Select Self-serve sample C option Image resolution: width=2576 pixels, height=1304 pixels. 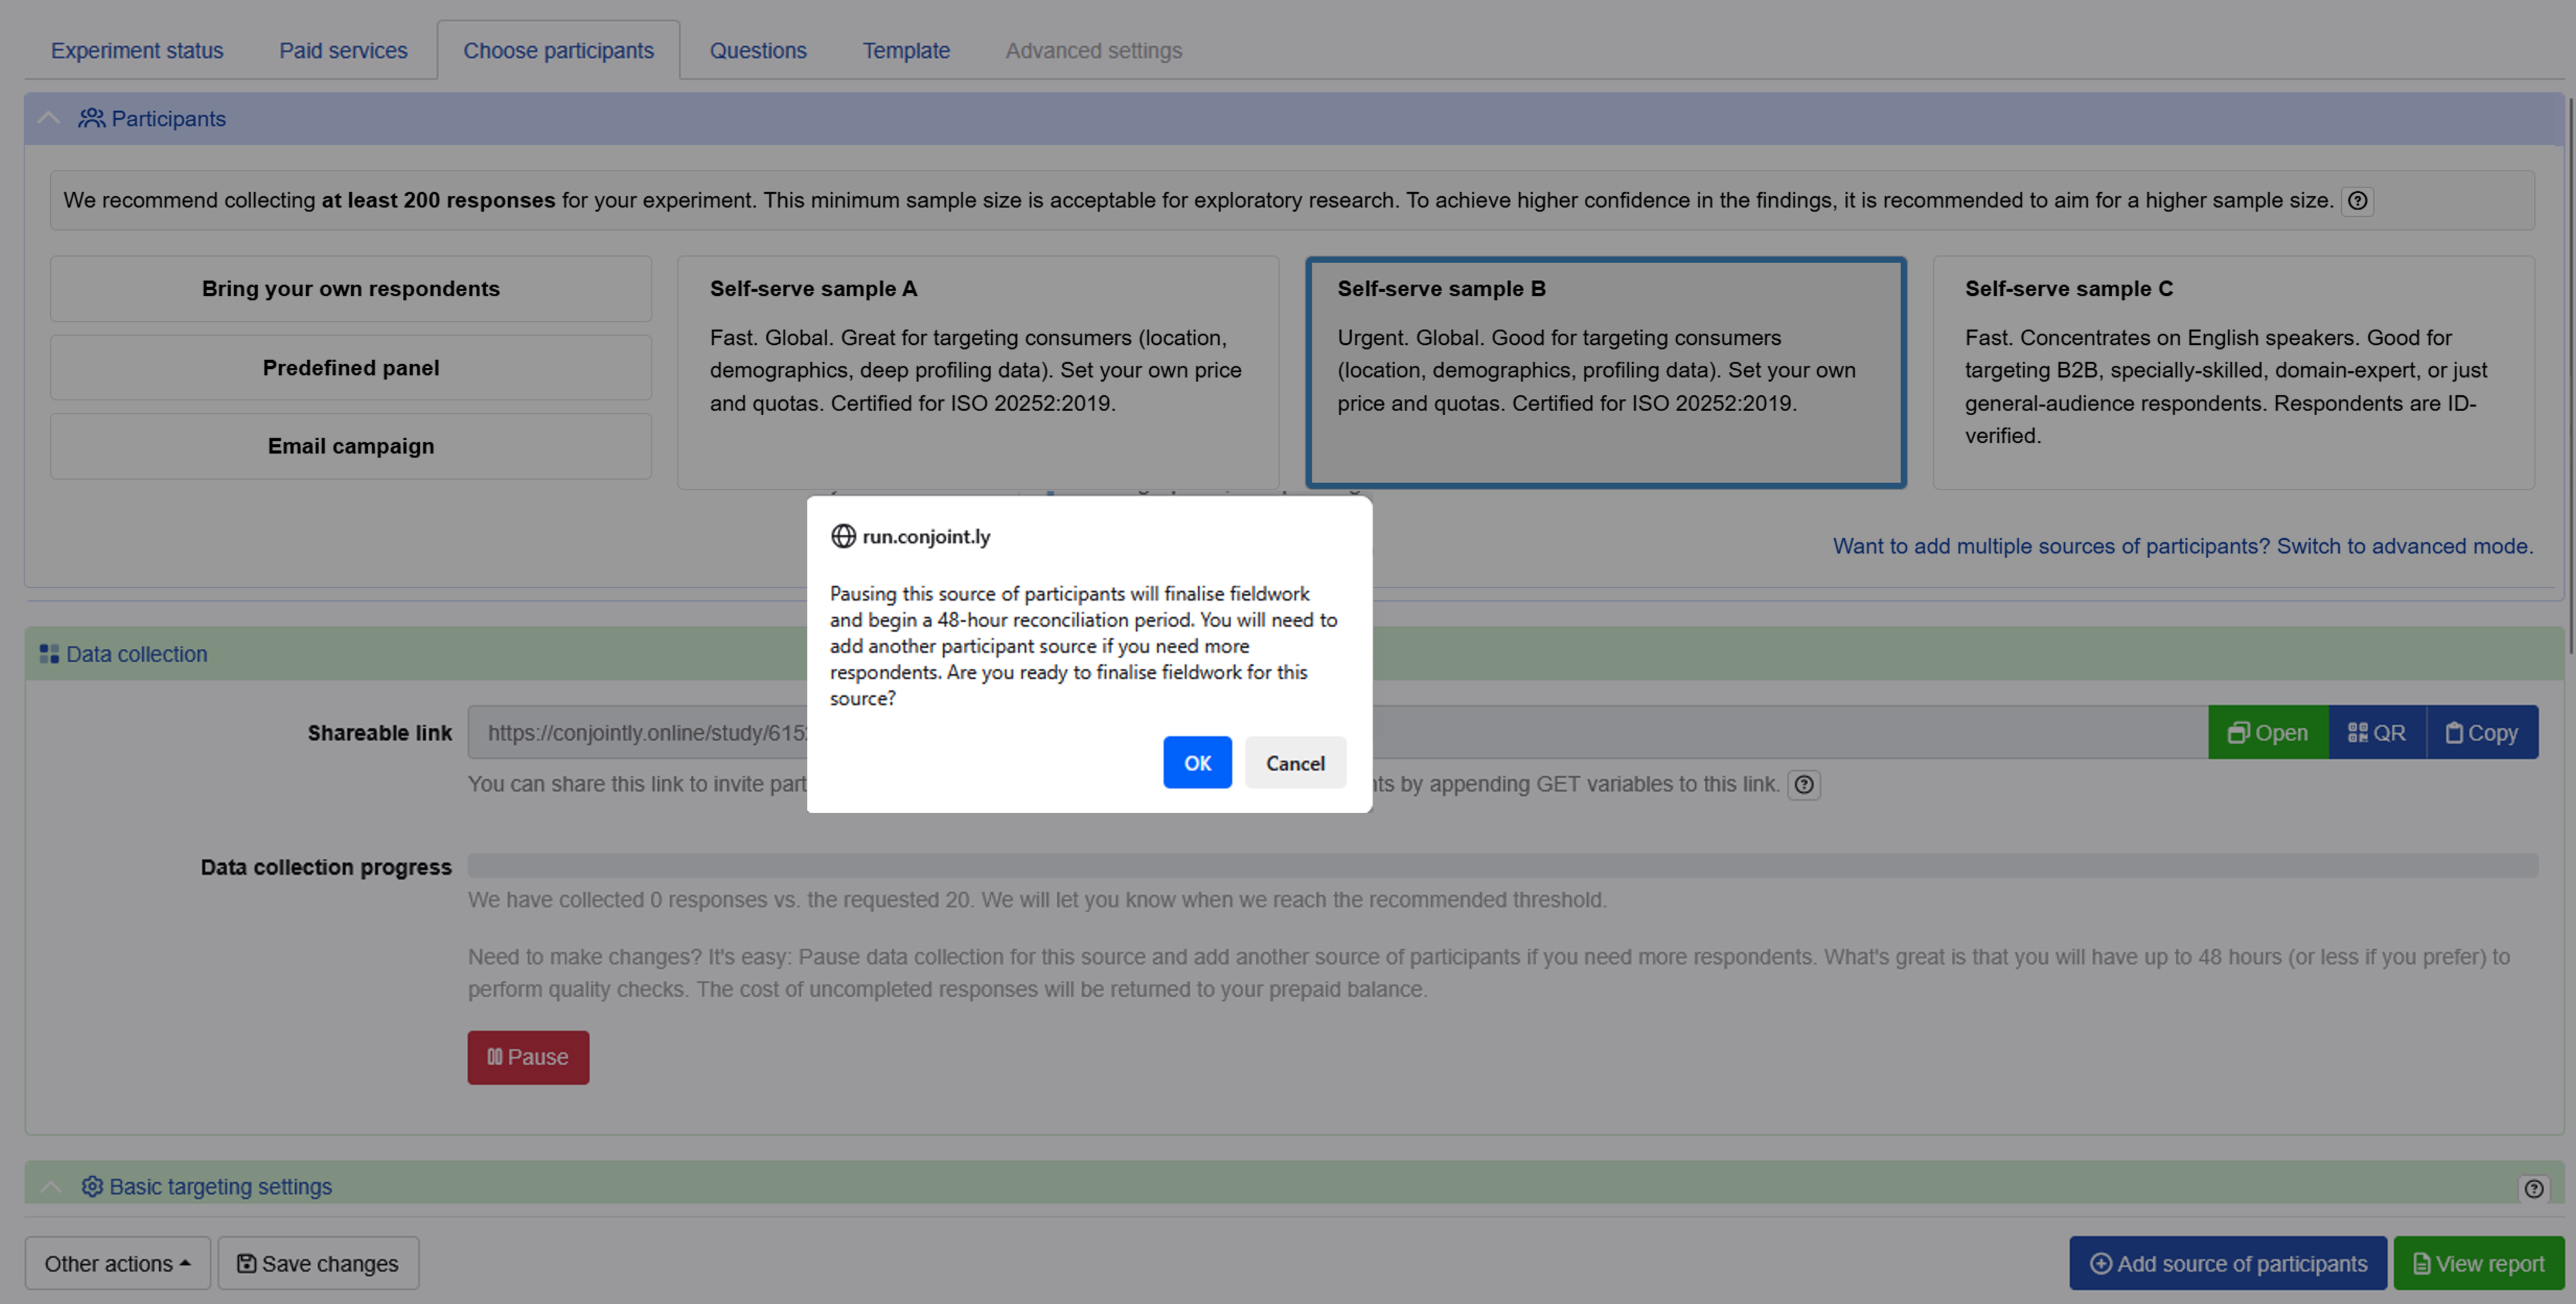2233,372
